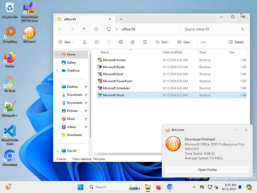Click the horizontal scrollbar in file list
Screen dimensions: 257x193
(130, 154)
